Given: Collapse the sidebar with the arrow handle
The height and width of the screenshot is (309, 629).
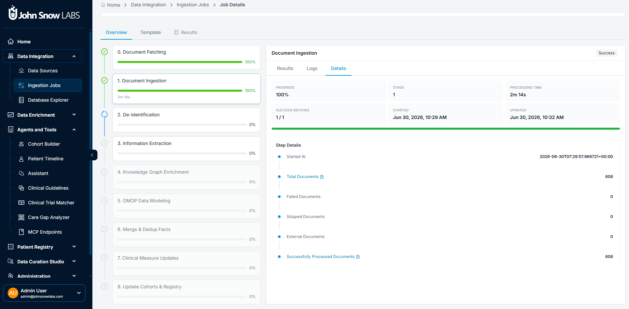Looking at the screenshot, I should [x=93, y=155].
